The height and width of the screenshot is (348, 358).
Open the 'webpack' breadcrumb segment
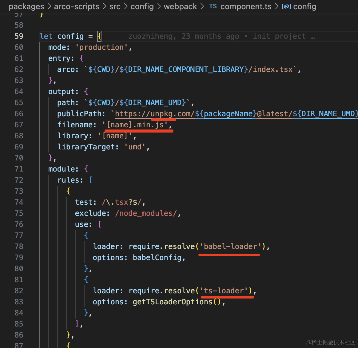180,6
